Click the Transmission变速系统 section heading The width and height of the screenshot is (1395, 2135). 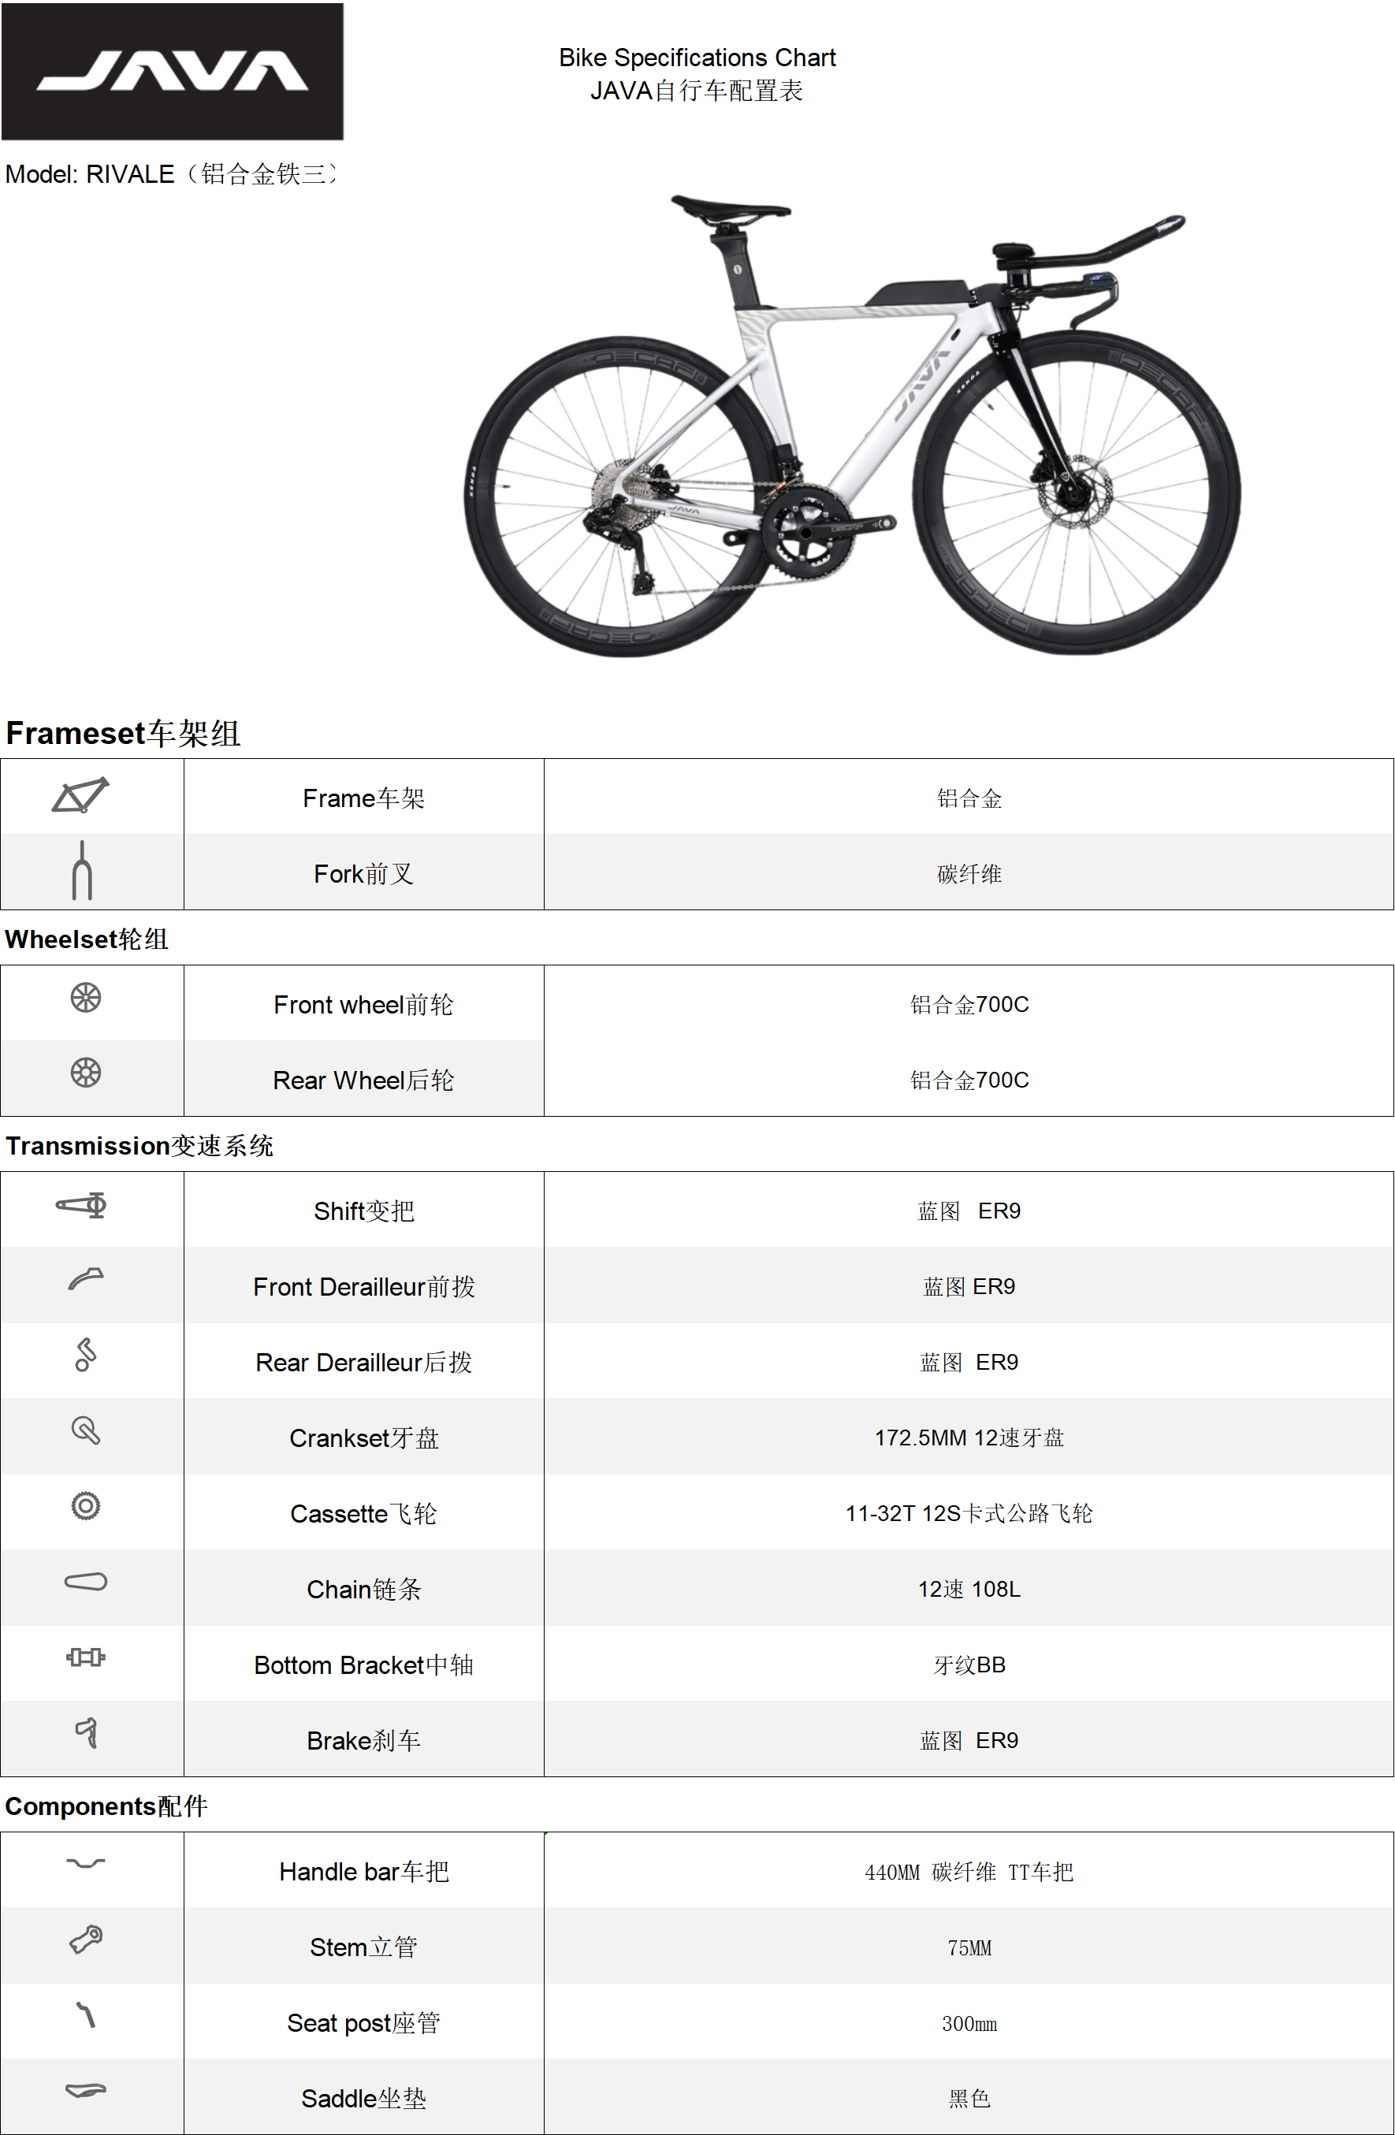(x=140, y=1146)
